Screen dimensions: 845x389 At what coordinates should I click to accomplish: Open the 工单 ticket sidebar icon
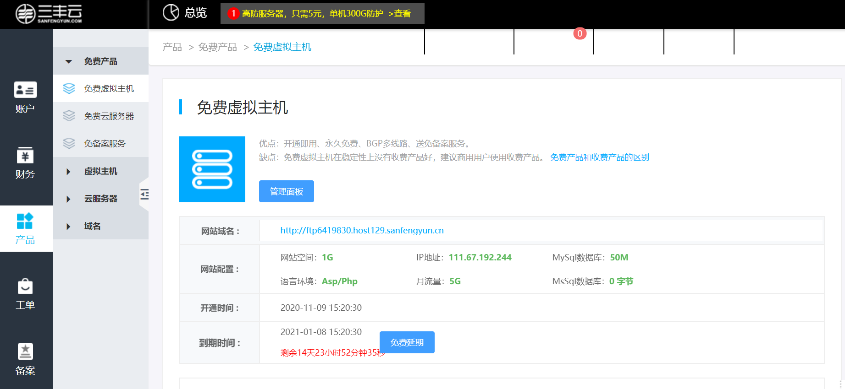click(25, 286)
